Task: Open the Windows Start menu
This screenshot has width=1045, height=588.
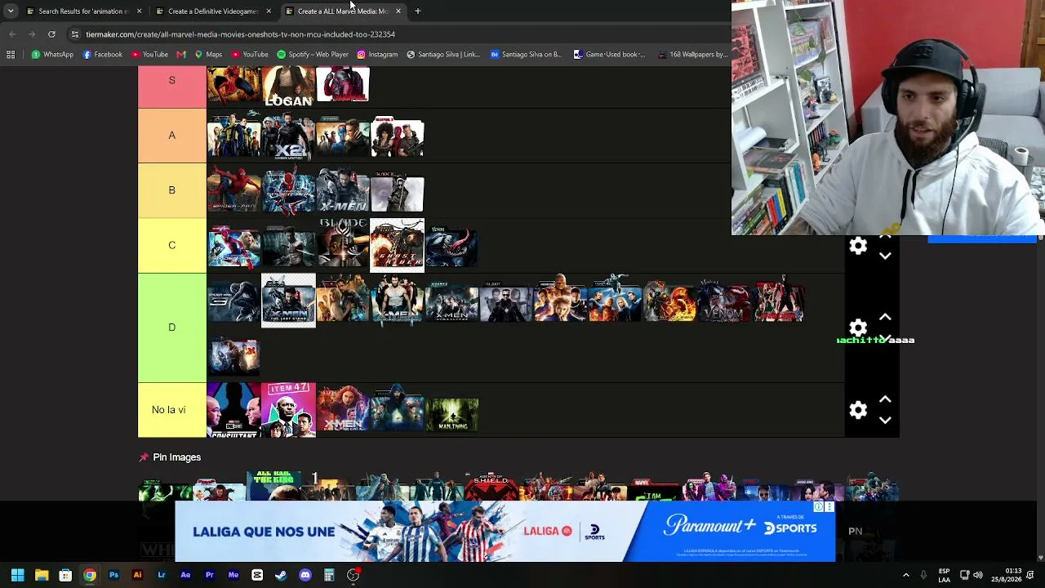Action: coord(17,575)
